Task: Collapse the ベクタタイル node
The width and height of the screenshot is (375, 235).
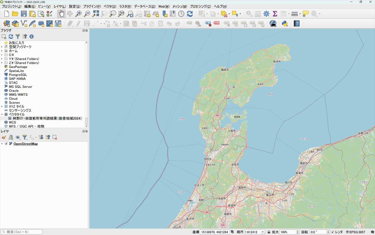Action: point(2,114)
